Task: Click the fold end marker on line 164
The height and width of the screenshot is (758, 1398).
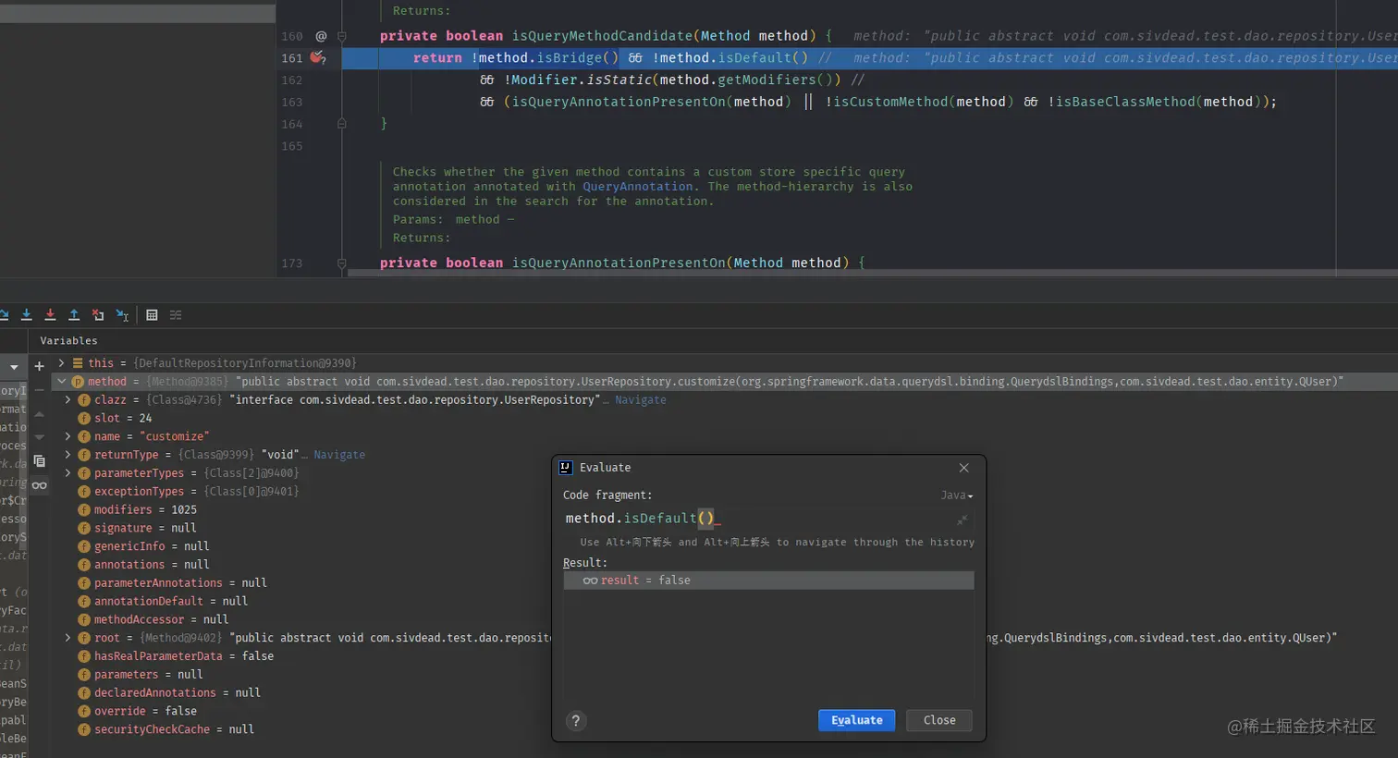Action: pyautogui.click(x=341, y=123)
